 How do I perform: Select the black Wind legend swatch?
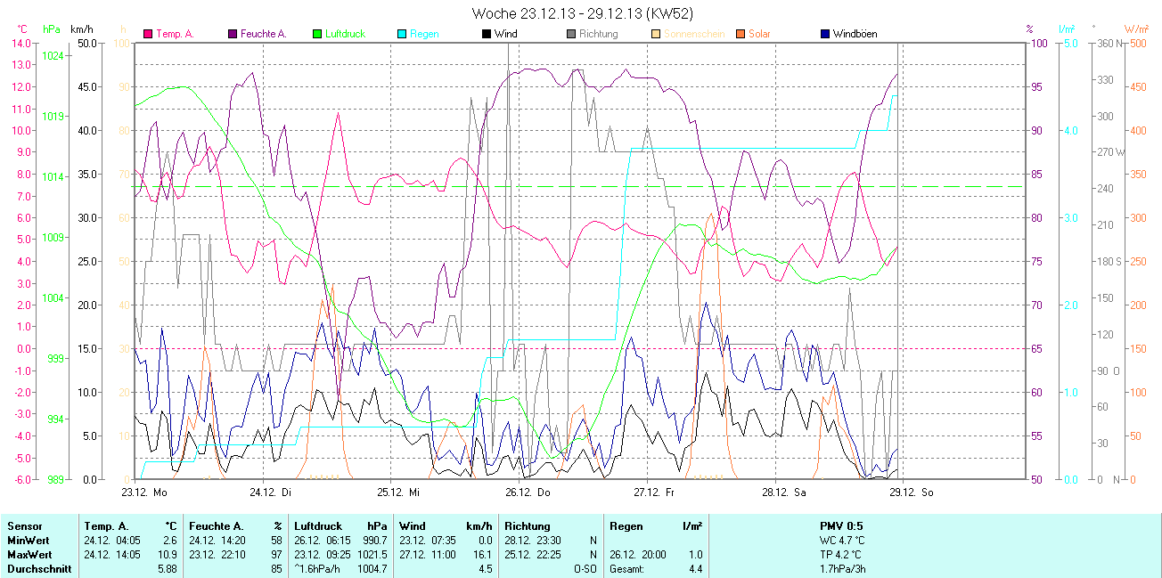(x=487, y=34)
